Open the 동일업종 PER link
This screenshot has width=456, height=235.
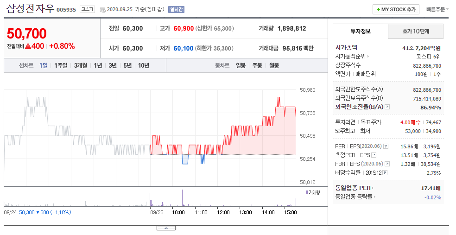tap(354, 188)
